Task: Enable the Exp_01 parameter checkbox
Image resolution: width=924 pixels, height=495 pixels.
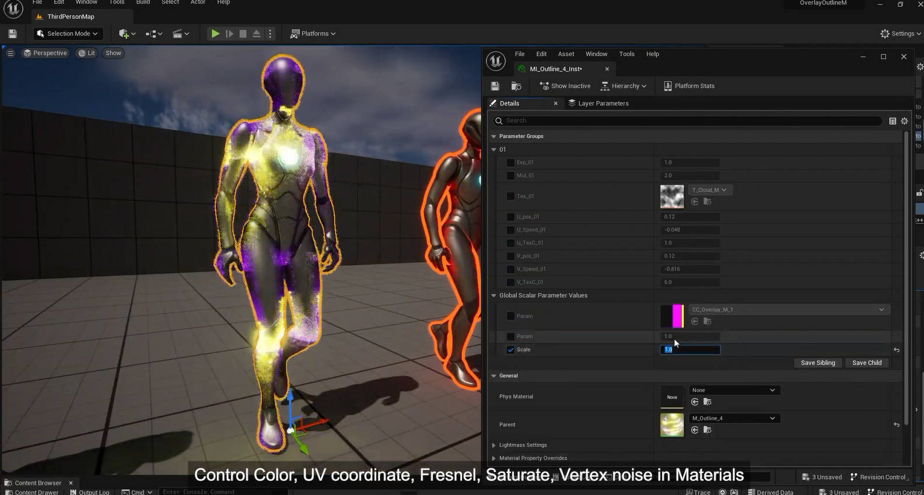Action: click(510, 163)
